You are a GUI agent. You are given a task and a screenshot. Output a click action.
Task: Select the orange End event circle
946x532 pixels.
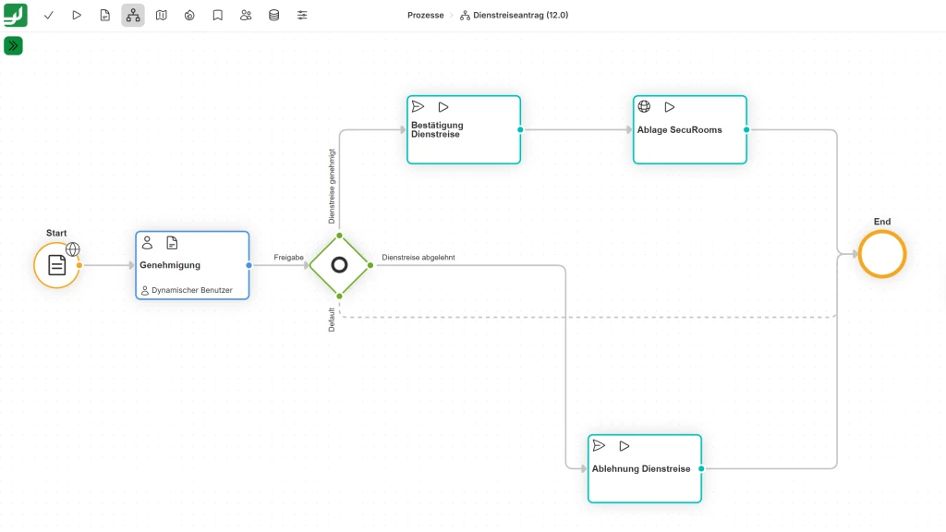[x=882, y=253]
